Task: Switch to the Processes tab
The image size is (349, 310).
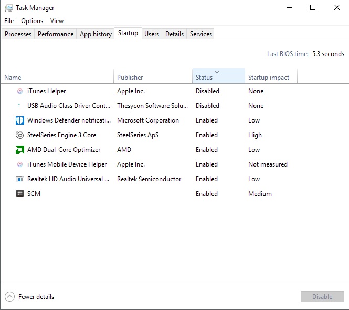Action: click(x=18, y=34)
